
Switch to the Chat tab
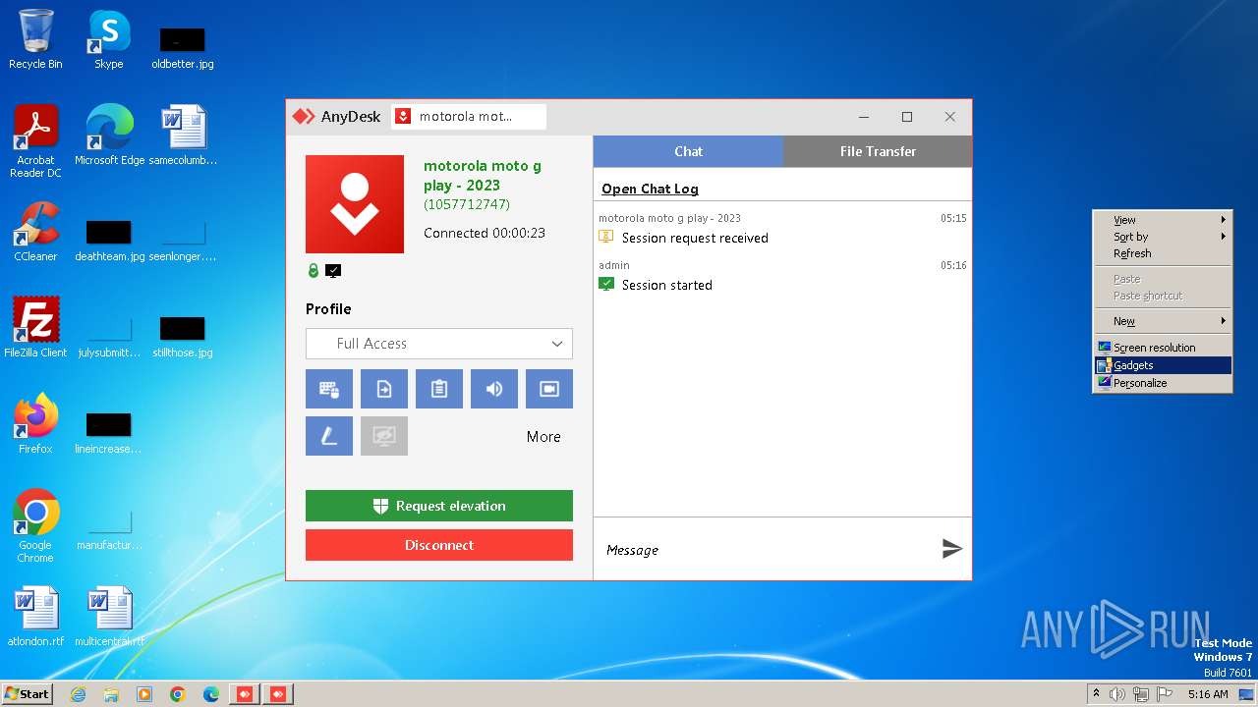(688, 151)
